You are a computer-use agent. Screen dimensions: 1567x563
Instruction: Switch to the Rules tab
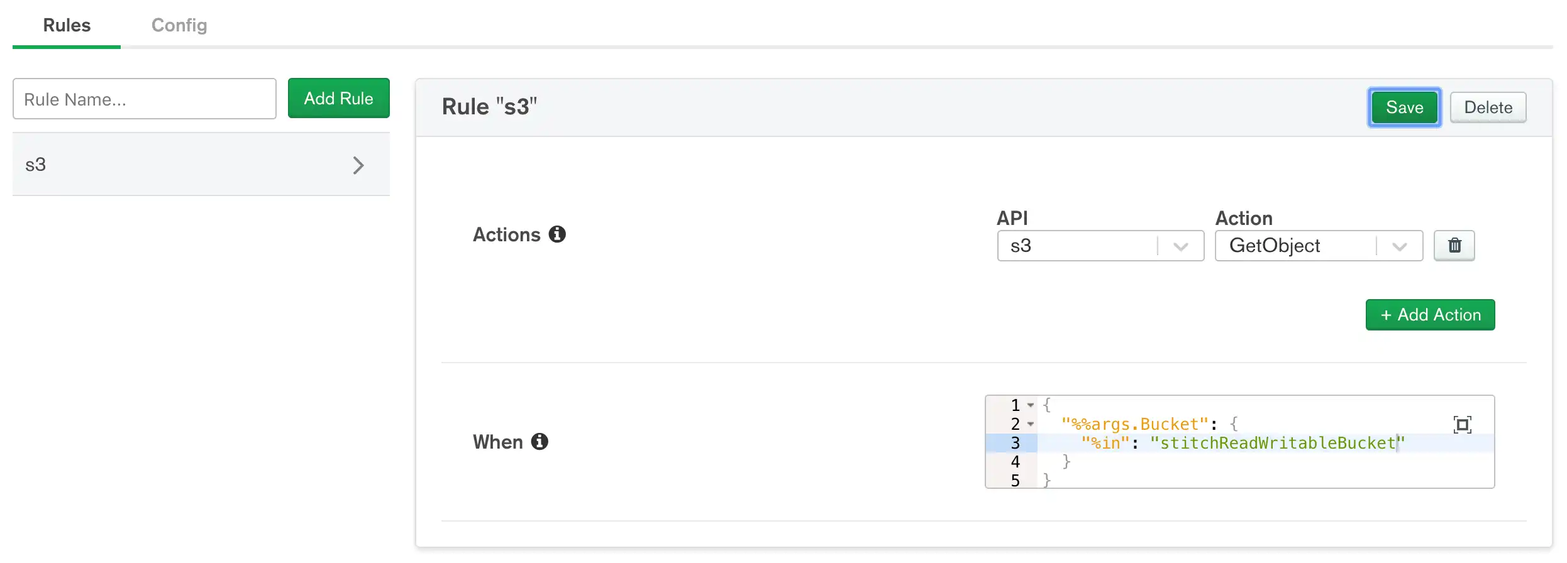tap(66, 26)
